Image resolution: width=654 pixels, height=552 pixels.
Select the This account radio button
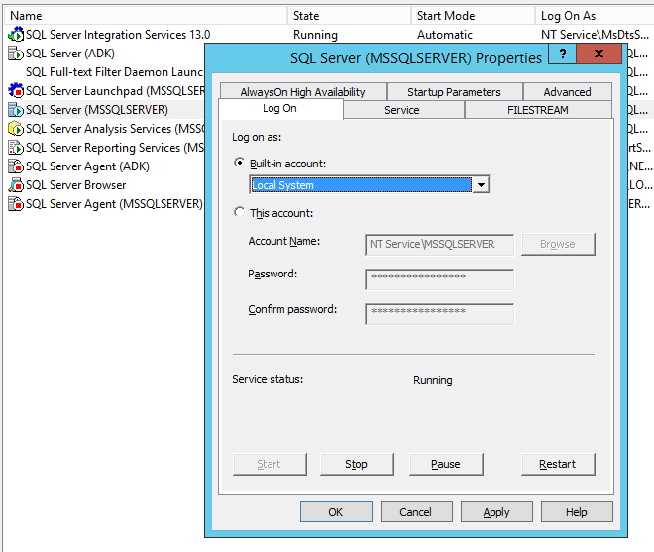click(239, 212)
